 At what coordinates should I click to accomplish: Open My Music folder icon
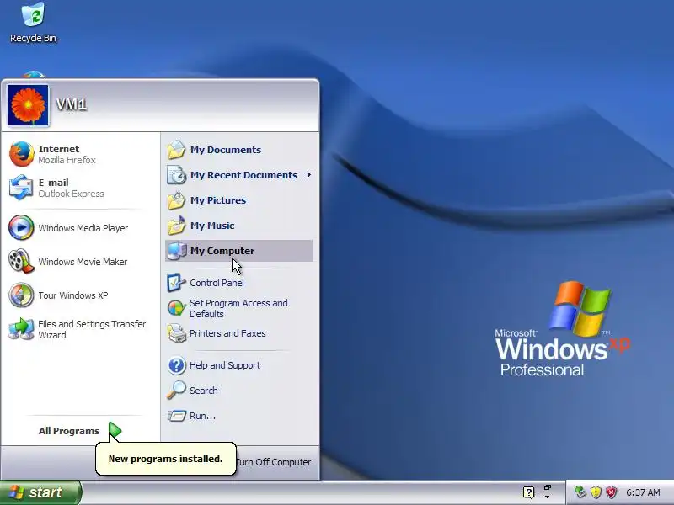pyautogui.click(x=176, y=226)
